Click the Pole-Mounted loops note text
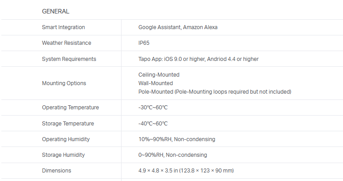This screenshot has width=343, height=181. (215, 92)
